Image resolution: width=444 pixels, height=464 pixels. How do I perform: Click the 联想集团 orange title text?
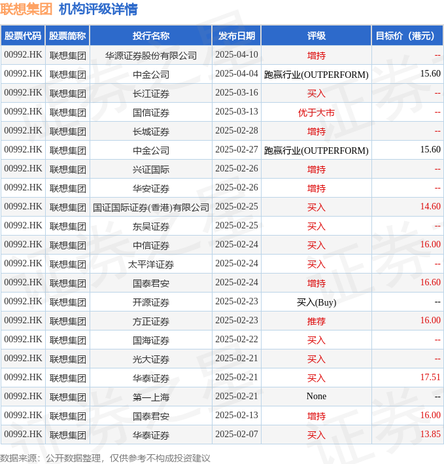point(26,9)
